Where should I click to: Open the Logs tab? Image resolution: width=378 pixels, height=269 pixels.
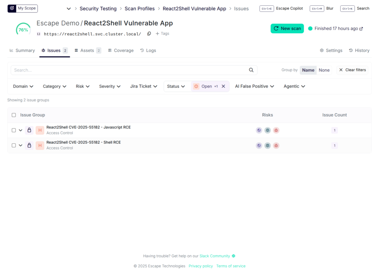coord(148,50)
